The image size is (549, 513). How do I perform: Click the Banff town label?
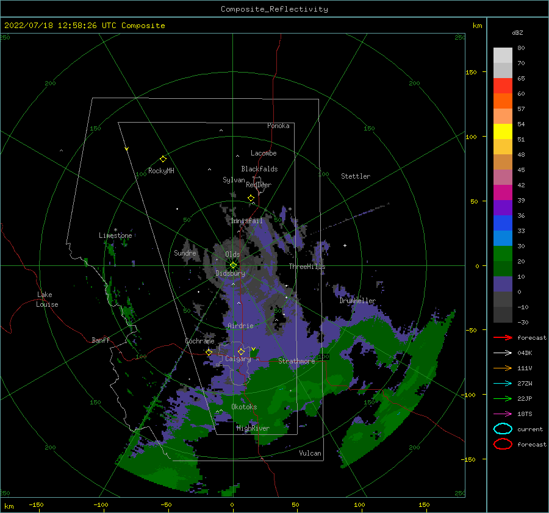[x=101, y=340]
